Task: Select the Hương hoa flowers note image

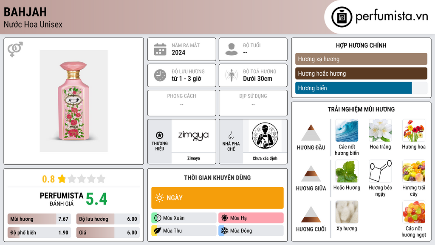Action: point(414,131)
